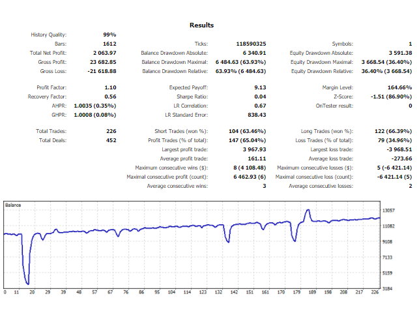Click the Margin Level value 164.66%
Image resolution: width=417 pixels, height=313 pixels.
(x=399, y=87)
